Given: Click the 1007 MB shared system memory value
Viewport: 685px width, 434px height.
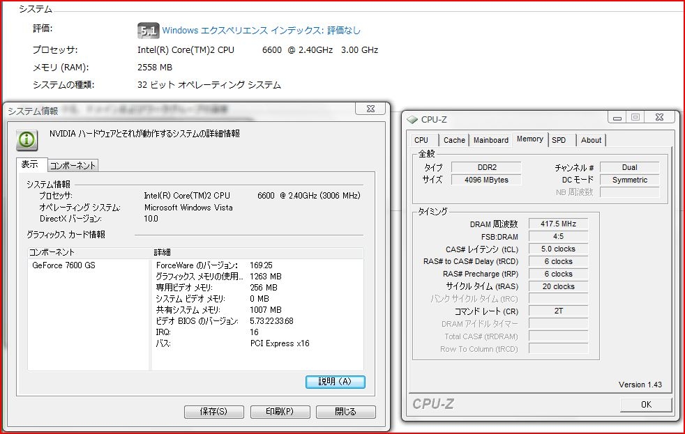Looking at the screenshot, I should coord(266,310).
